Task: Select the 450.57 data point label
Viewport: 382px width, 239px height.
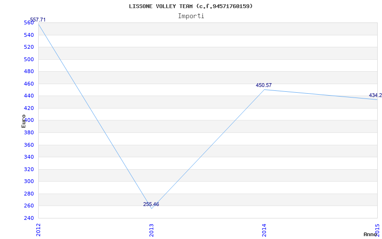Action: (x=264, y=86)
